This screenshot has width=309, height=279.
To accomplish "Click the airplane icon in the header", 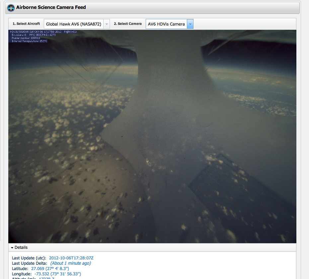I will pyautogui.click(x=11, y=7).
